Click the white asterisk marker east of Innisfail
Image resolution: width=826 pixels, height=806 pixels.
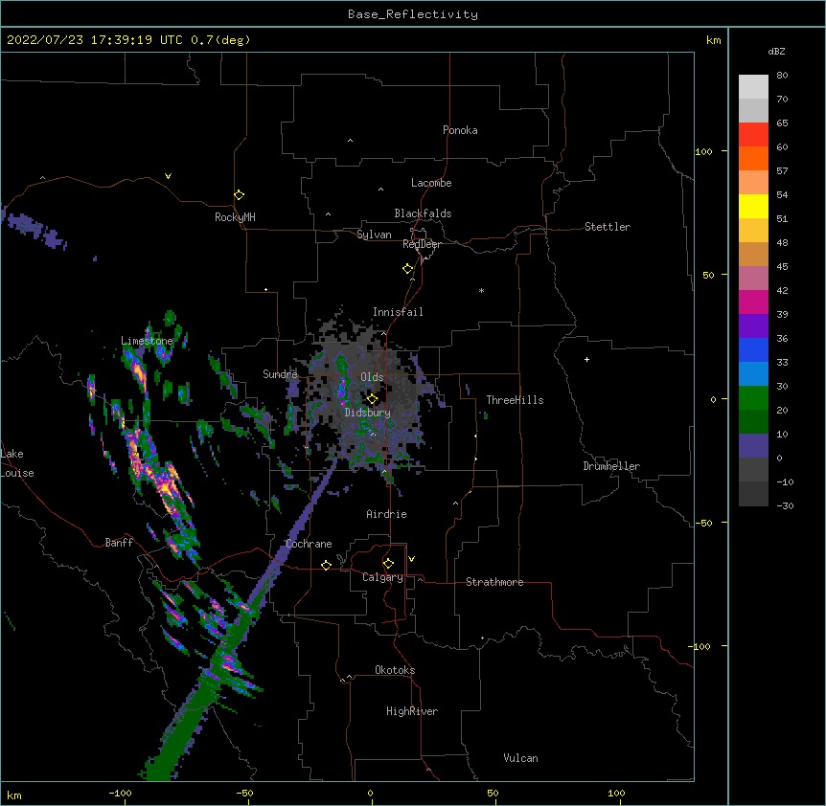(x=481, y=290)
